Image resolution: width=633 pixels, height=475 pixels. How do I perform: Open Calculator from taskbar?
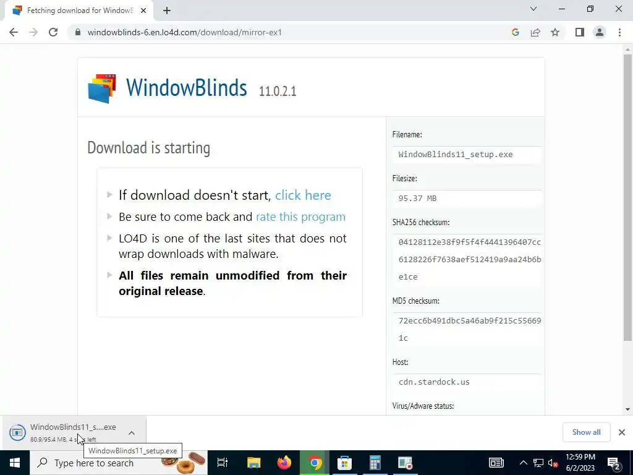click(375, 463)
